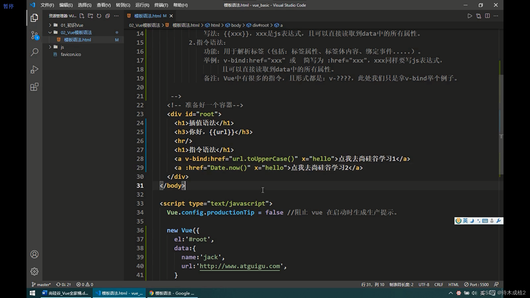Click the master branch indicator
530x298 pixels.
(x=41, y=284)
